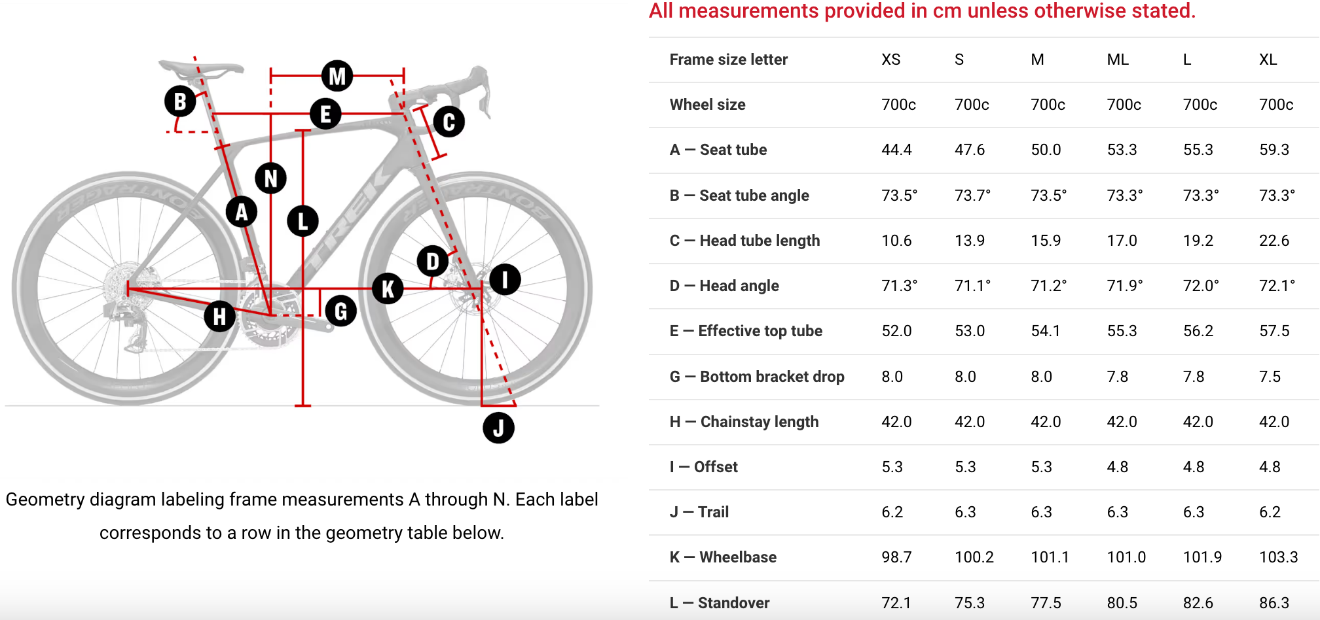This screenshot has height=620, width=1320.
Task: Click the bike saddle in the diagram
Action: 201,68
